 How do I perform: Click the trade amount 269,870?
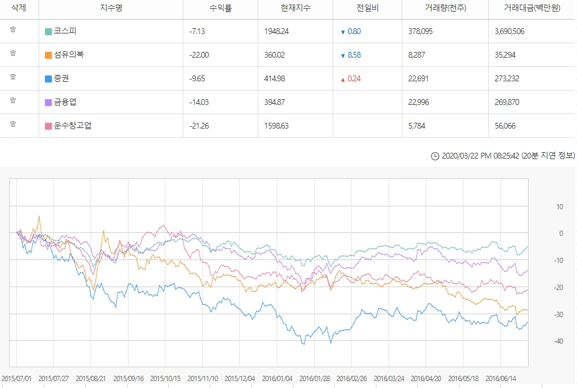[x=507, y=102]
